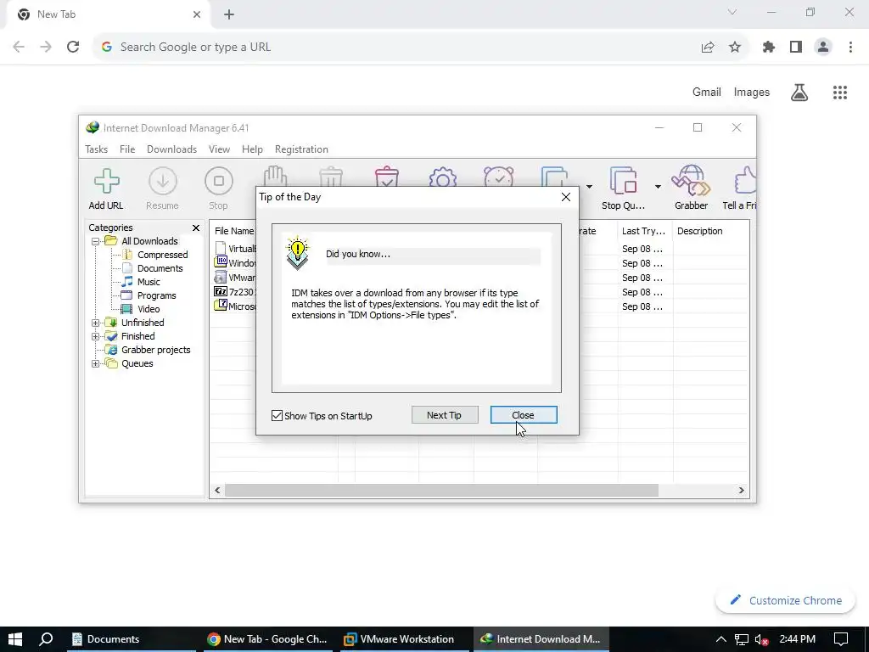Screen dimensions: 869x652
Task: Select the 7z230 file row
Action: coord(234,292)
